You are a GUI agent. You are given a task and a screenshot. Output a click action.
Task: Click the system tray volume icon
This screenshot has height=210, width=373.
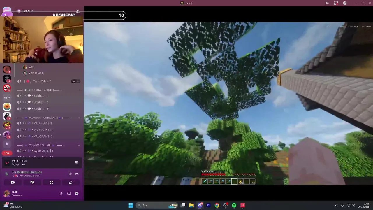point(353,205)
